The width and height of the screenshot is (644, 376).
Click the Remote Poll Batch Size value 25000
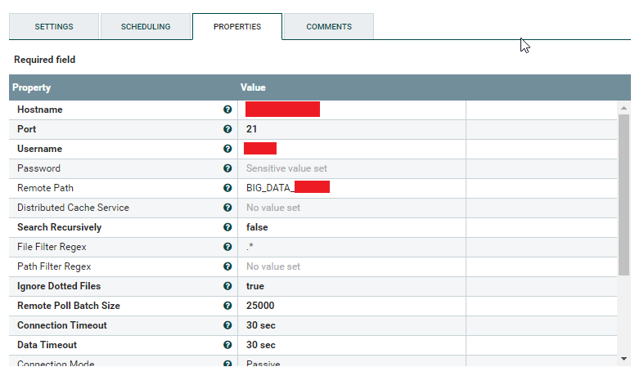[x=260, y=306]
